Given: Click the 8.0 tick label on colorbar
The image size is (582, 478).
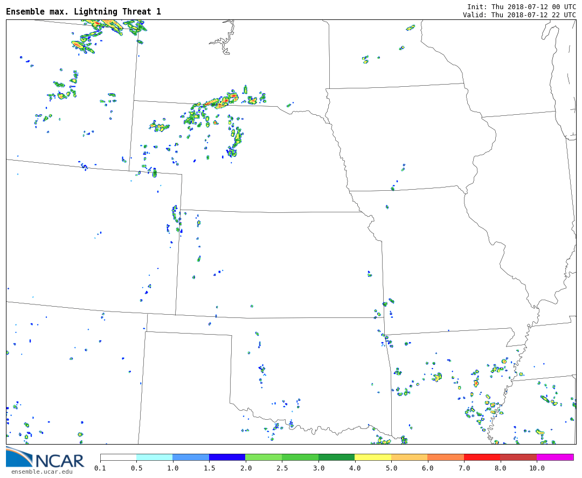Looking at the screenshot, I should [x=500, y=468].
